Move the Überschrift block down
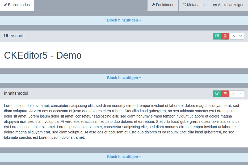 [x=241, y=36]
